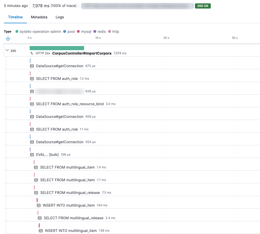Click the HTTP request icon beside CorpusController
The width and height of the screenshot is (260, 234).
pyautogui.click(x=32, y=53)
